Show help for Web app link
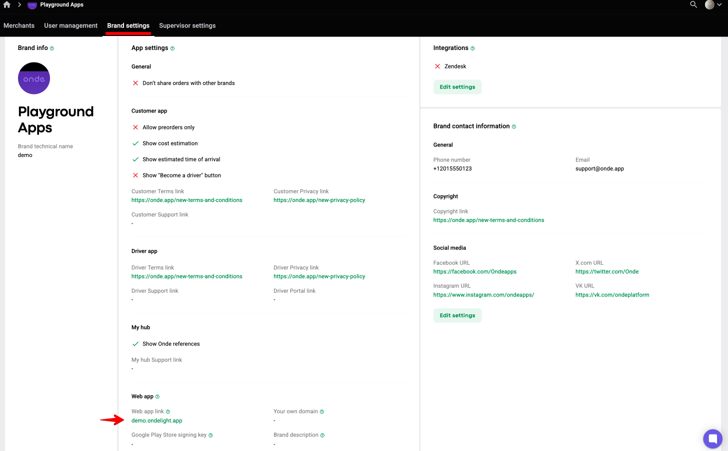Image resolution: width=728 pixels, height=451 pixels. coord(168,411)
